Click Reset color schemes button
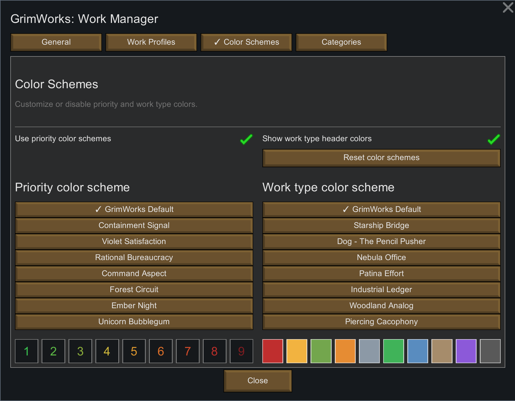 (382, 158)
